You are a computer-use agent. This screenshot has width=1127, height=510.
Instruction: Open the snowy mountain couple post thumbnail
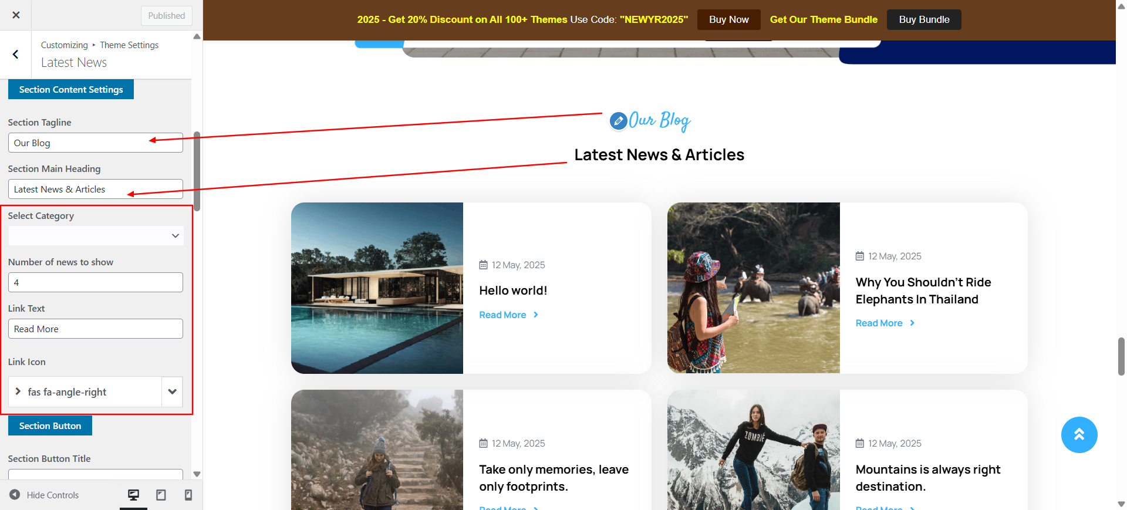pyautogui.click(x=754, y=450)
